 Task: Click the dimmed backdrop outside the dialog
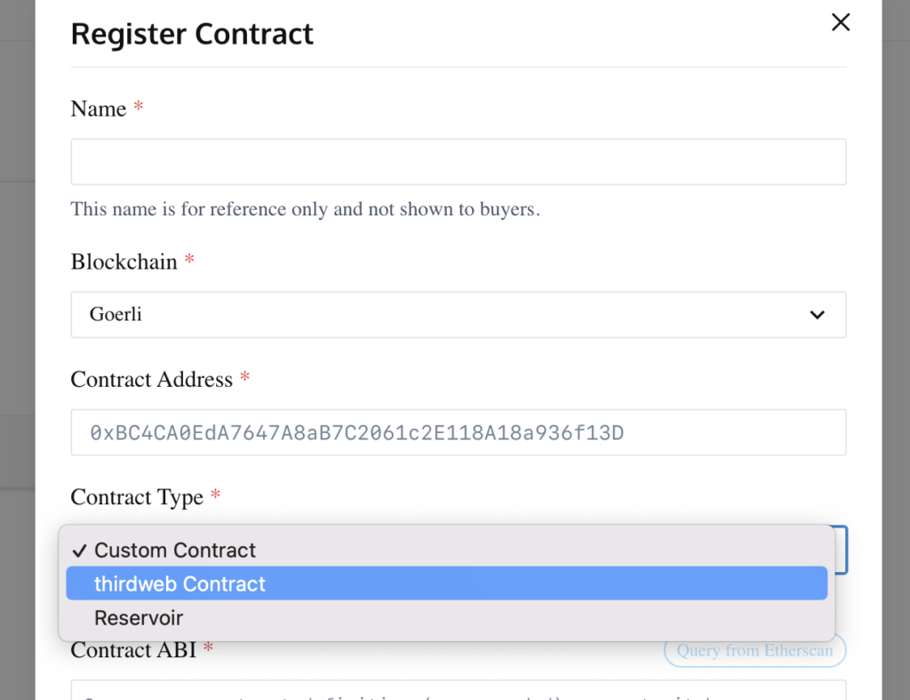pos(896,356)
